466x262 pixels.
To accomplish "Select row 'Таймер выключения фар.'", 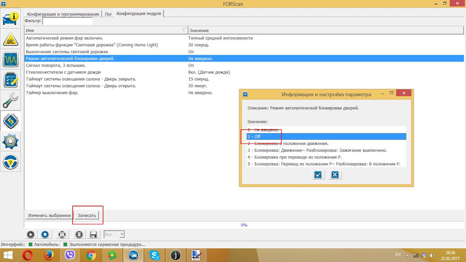I will (x=244, y=93).
